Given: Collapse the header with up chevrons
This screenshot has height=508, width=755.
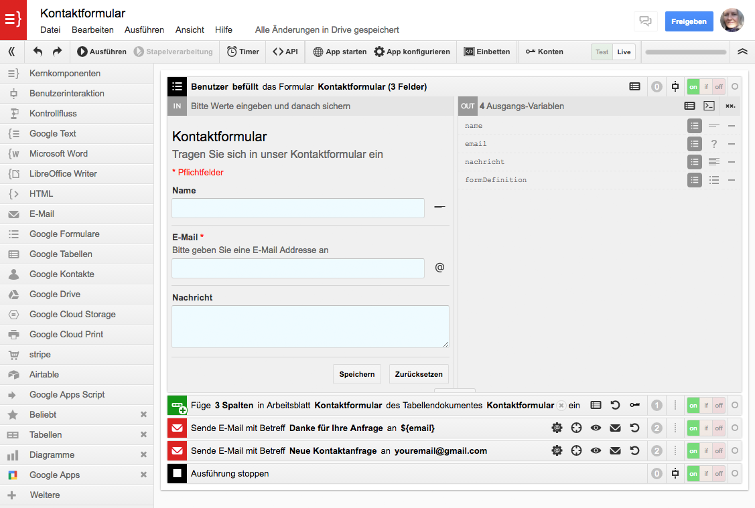Looking at the screenshot, I should click(x=742, y=52).
